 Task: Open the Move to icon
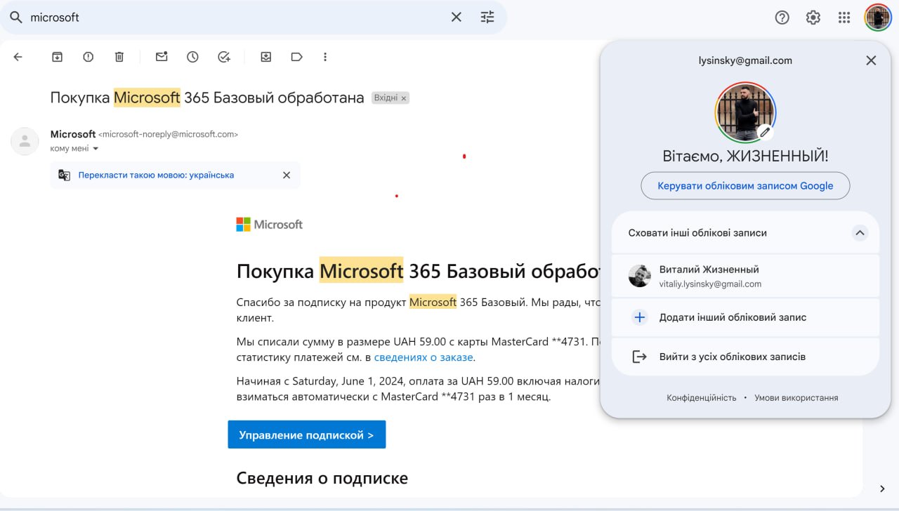[265, 57]
